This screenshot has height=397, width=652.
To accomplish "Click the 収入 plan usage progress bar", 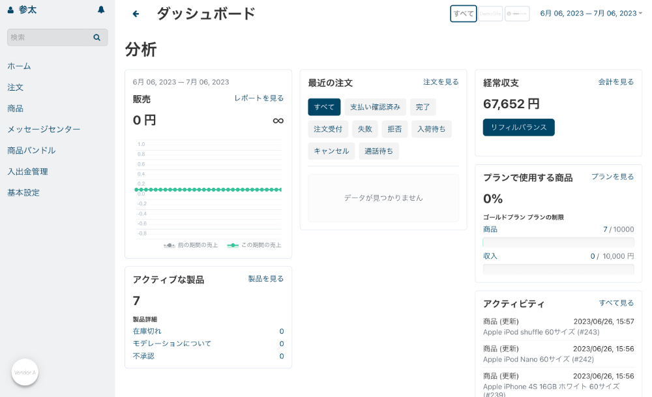I will [559, 269].
